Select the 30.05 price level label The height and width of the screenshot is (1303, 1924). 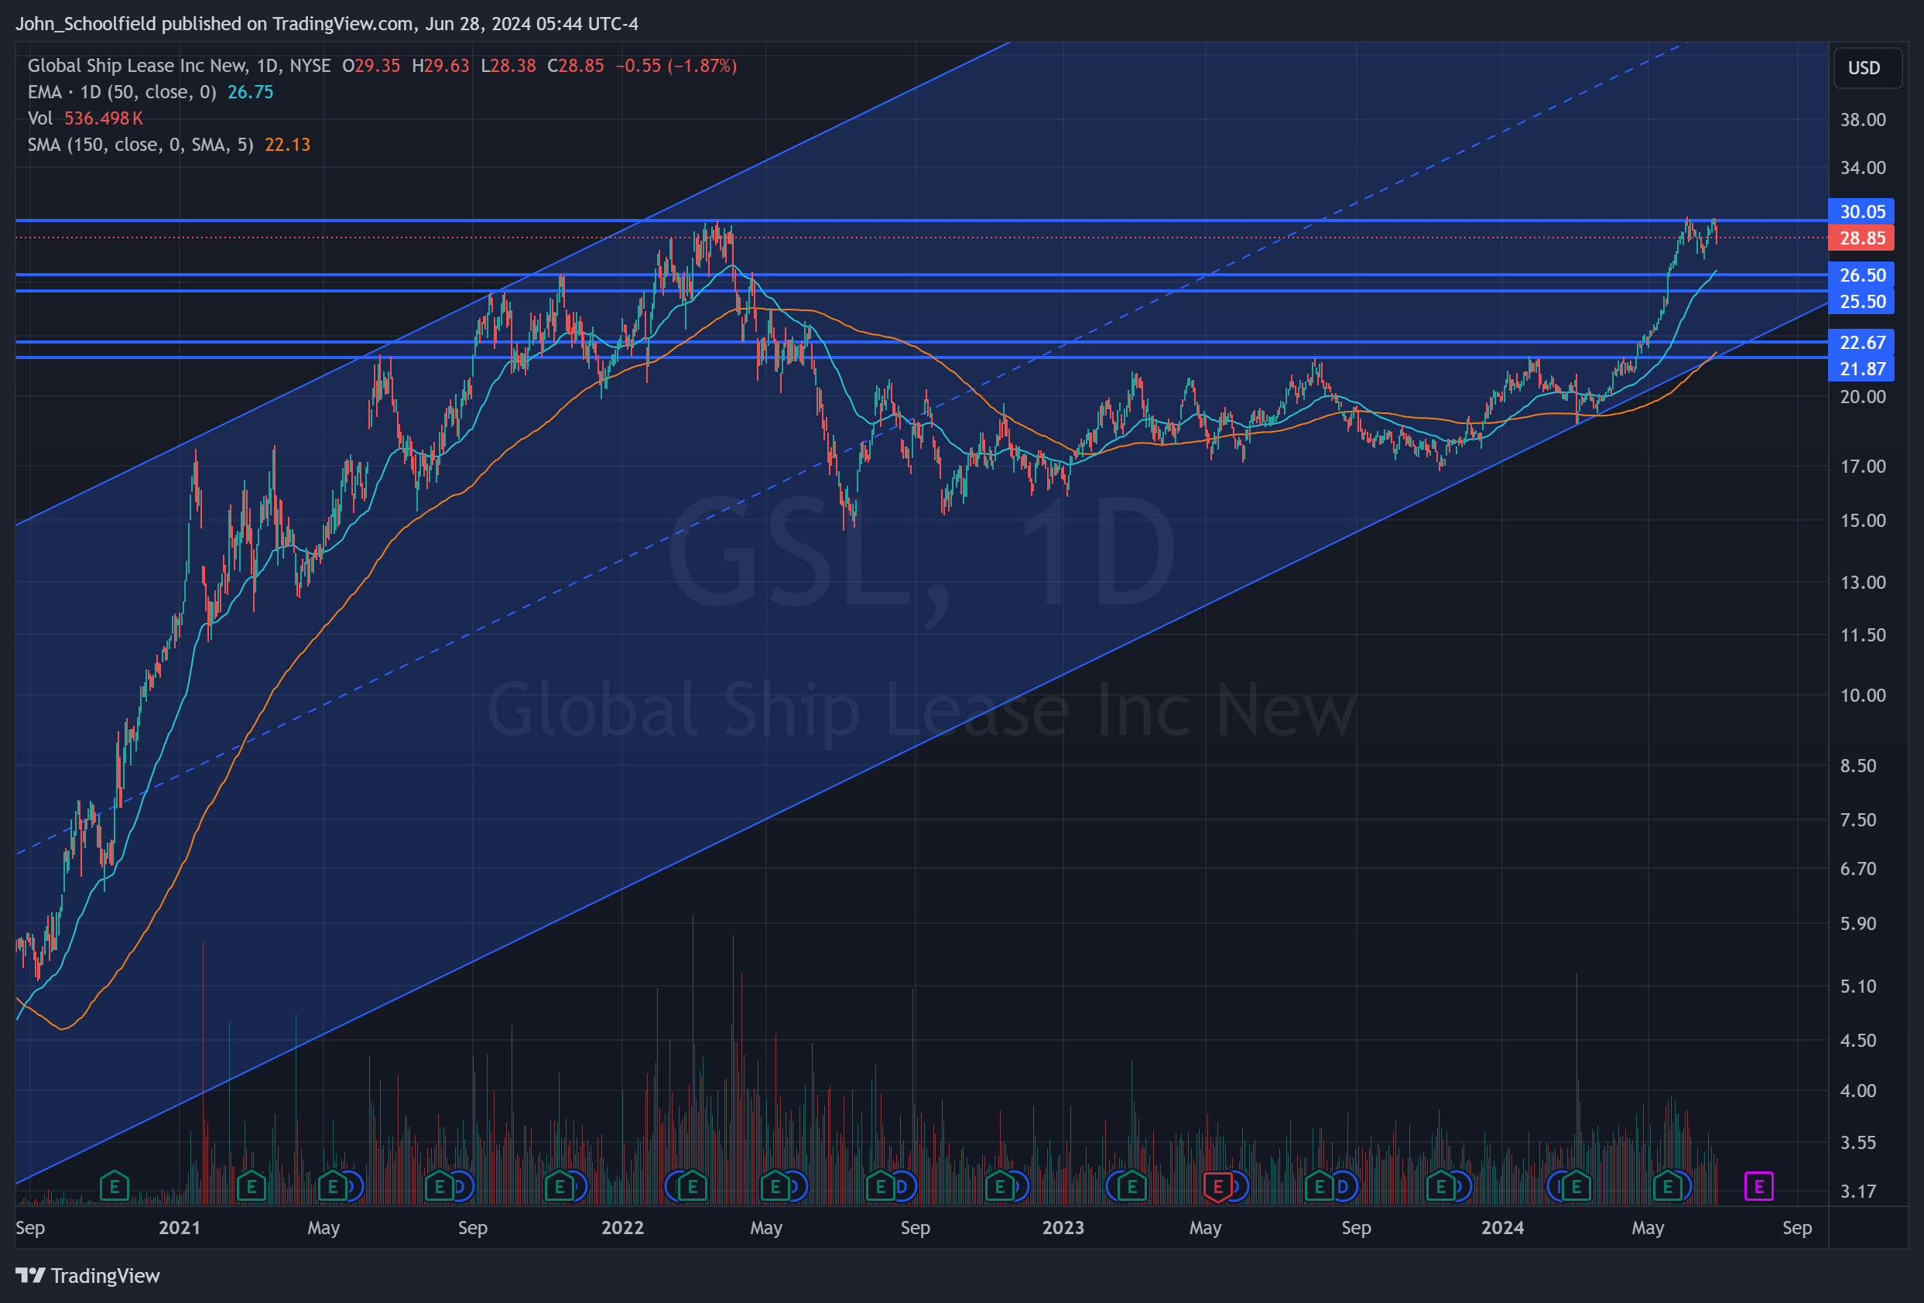(1862, 212)
